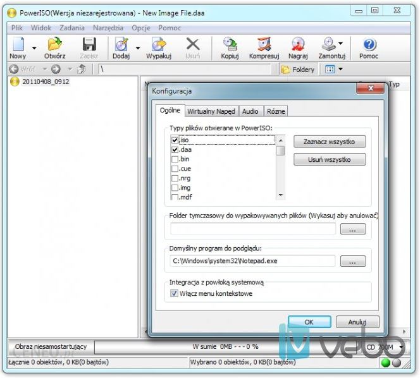
Task: Open the Pomoc menu
Action: [170, 28]
